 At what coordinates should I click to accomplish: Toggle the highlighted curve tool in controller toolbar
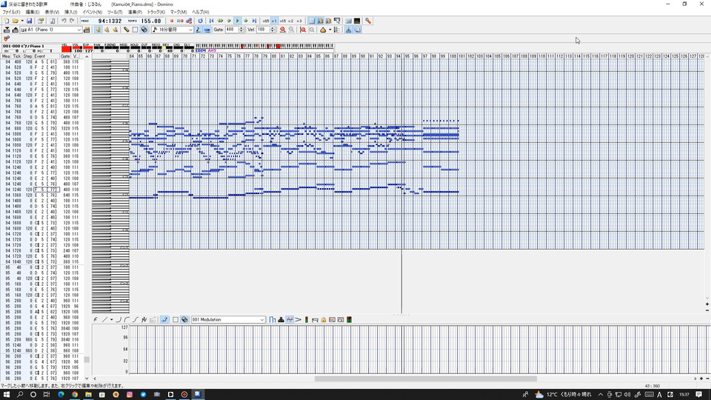(x=164, y=320)
